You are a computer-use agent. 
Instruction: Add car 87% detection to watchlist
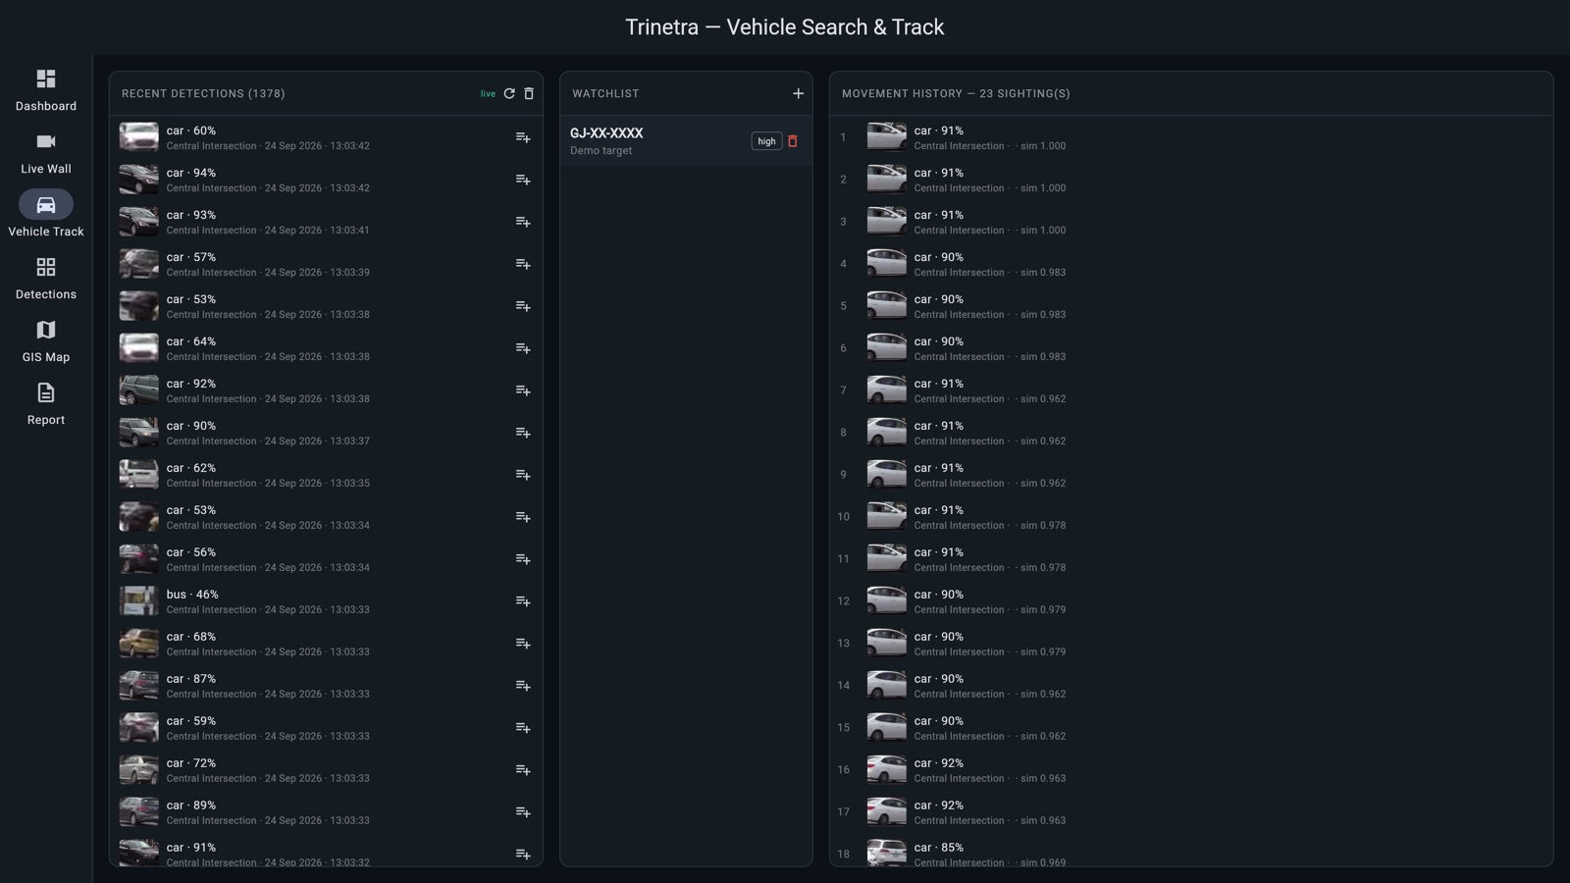pyautogui.click(x=523, y=686)
